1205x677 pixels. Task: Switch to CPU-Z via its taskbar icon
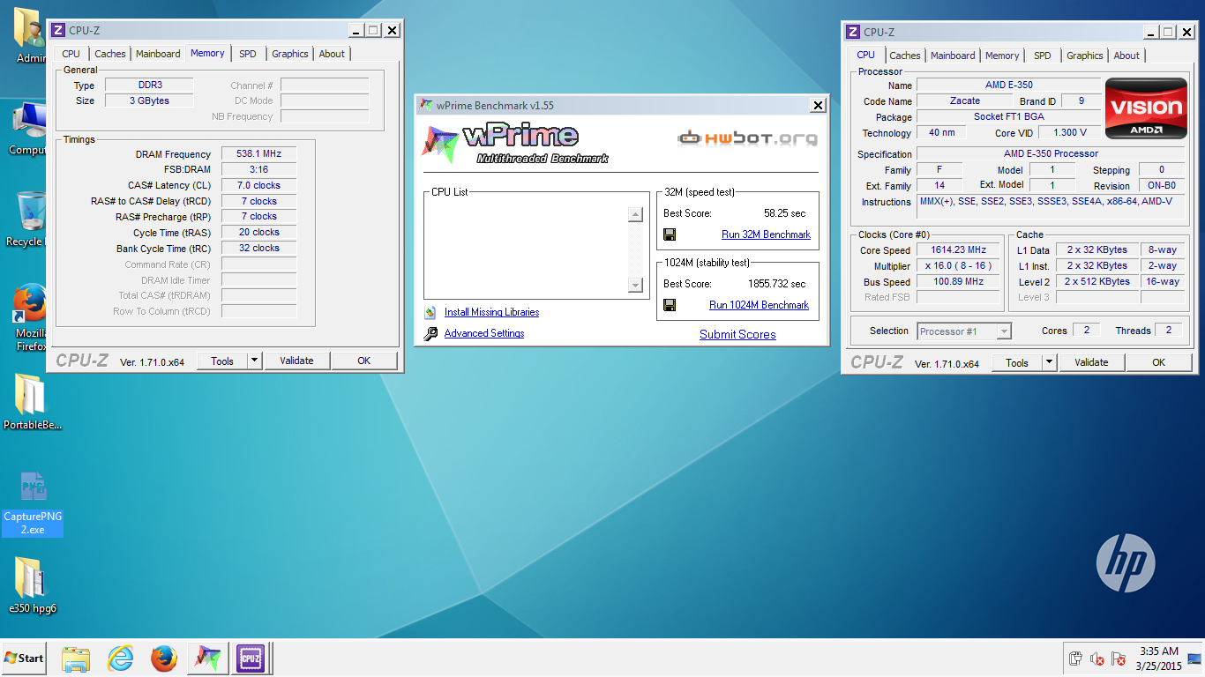pos(251,658)
